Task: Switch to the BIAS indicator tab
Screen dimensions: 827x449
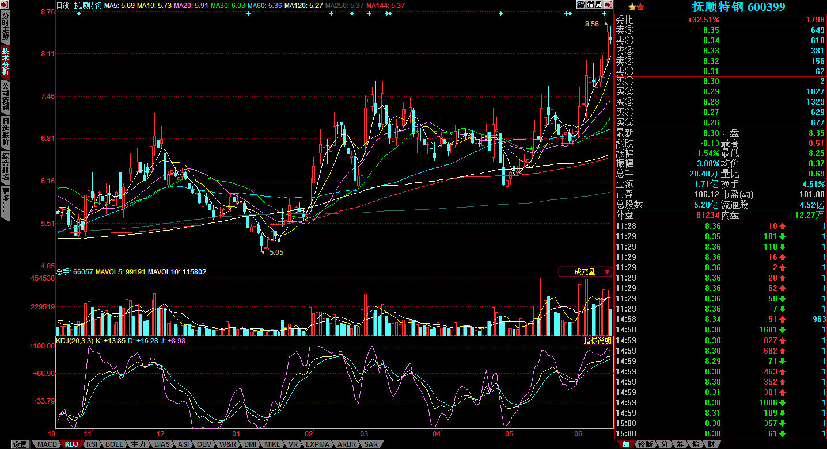Action: tap(162, 444)
